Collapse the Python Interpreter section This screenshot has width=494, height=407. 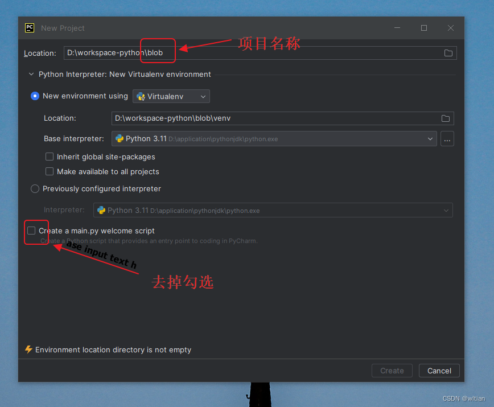31,75
